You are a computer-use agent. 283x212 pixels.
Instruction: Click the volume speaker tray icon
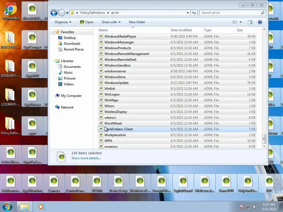coord(255,207)
